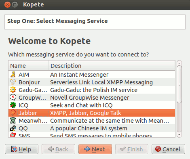Select the GroupW… service name
This screenshot has height=159, width=190.
pyautogui.click(x=32, y=98)
